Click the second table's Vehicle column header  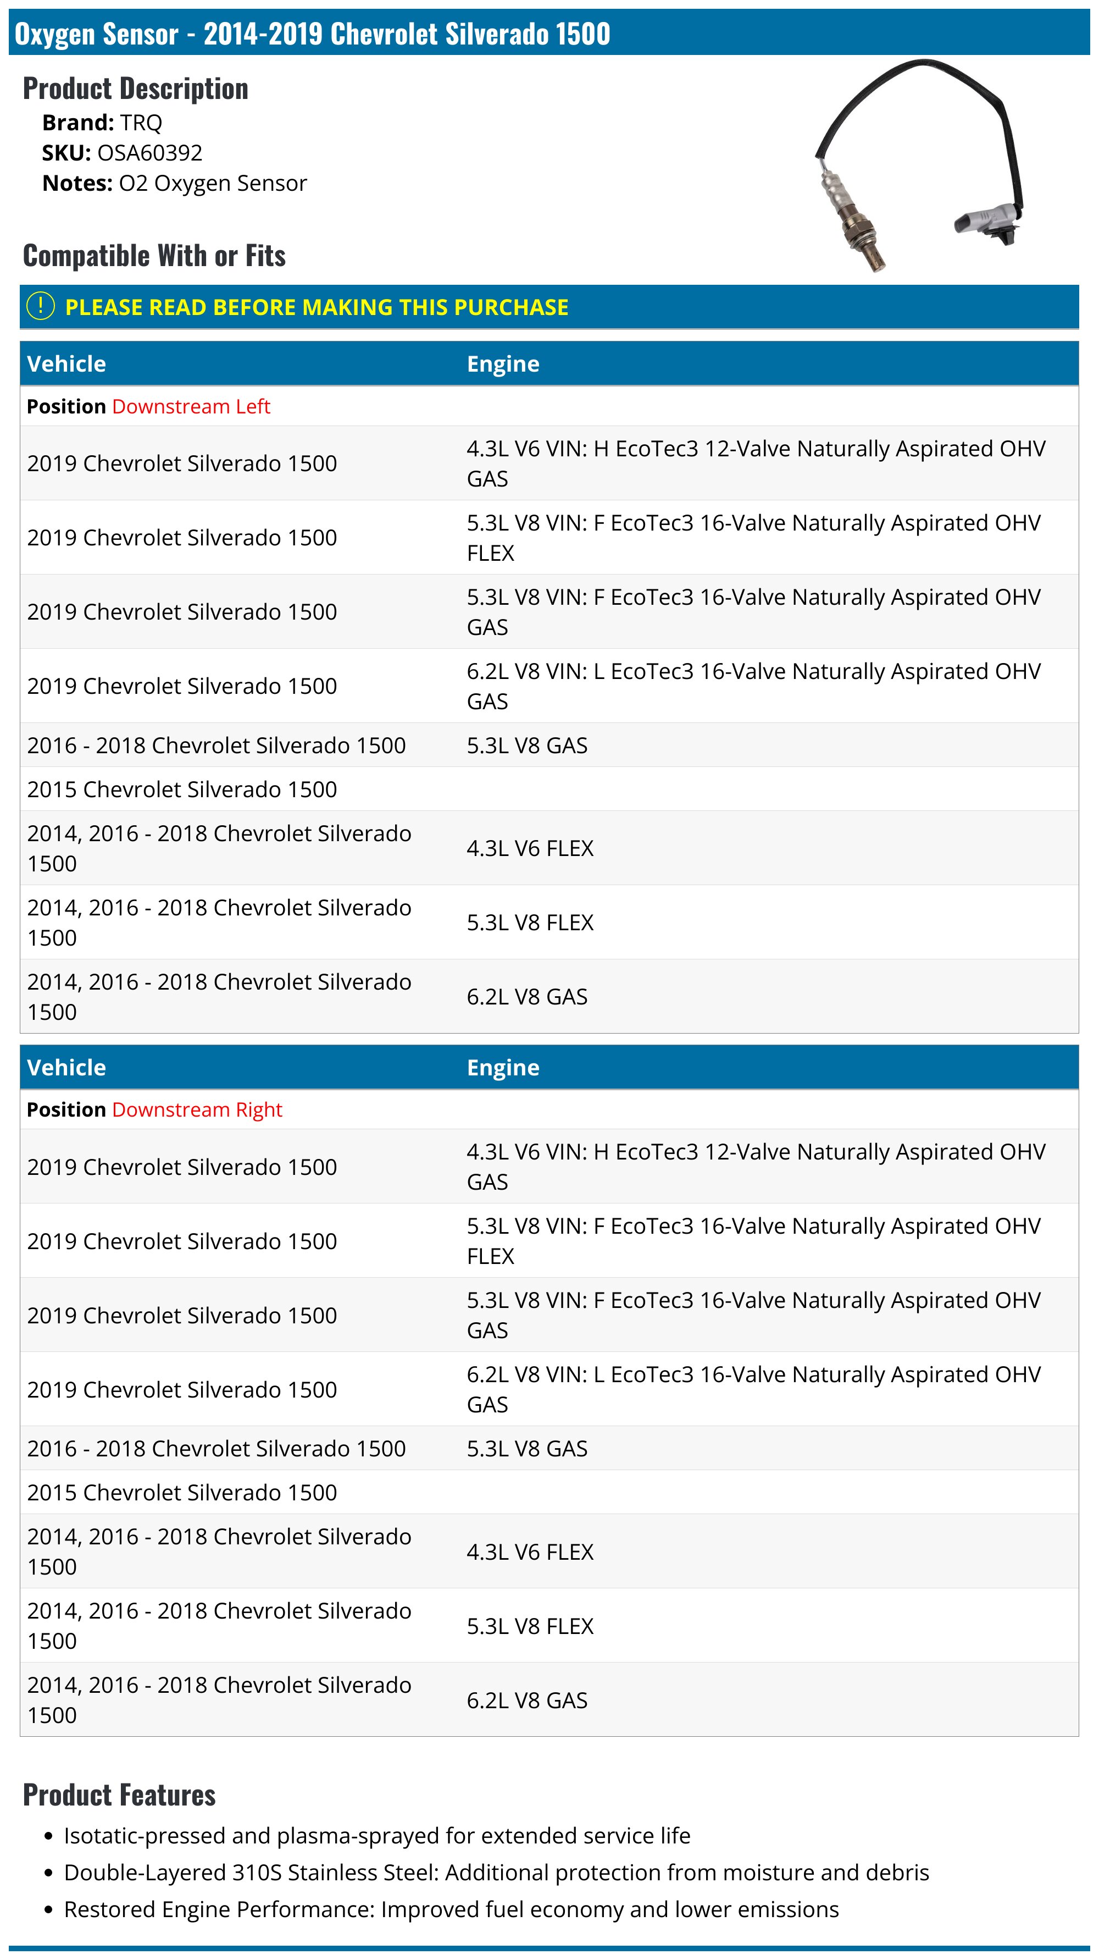click(67, 1067)
